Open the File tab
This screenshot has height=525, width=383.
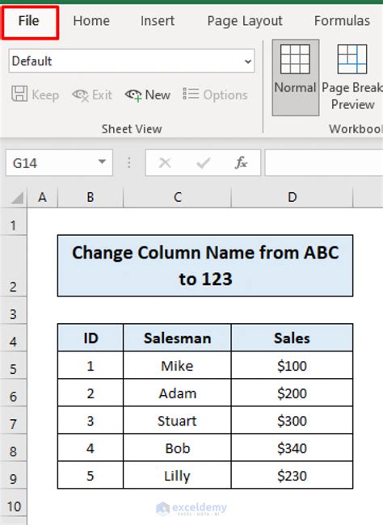(x=29, y=22)
